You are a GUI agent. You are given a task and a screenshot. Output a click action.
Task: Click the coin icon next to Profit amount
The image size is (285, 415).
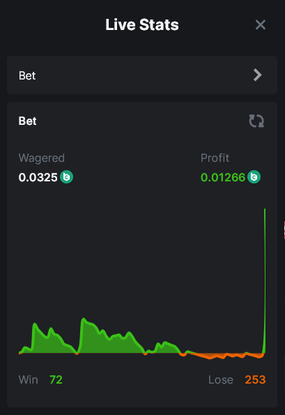[x=254, y=176]
